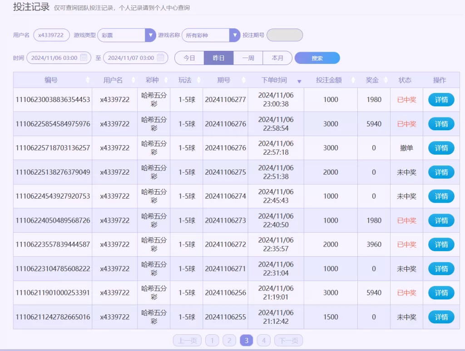Click period number 20241106256
Image resolution: width=465 pixels, height=351 pixels.
(225, 292)
